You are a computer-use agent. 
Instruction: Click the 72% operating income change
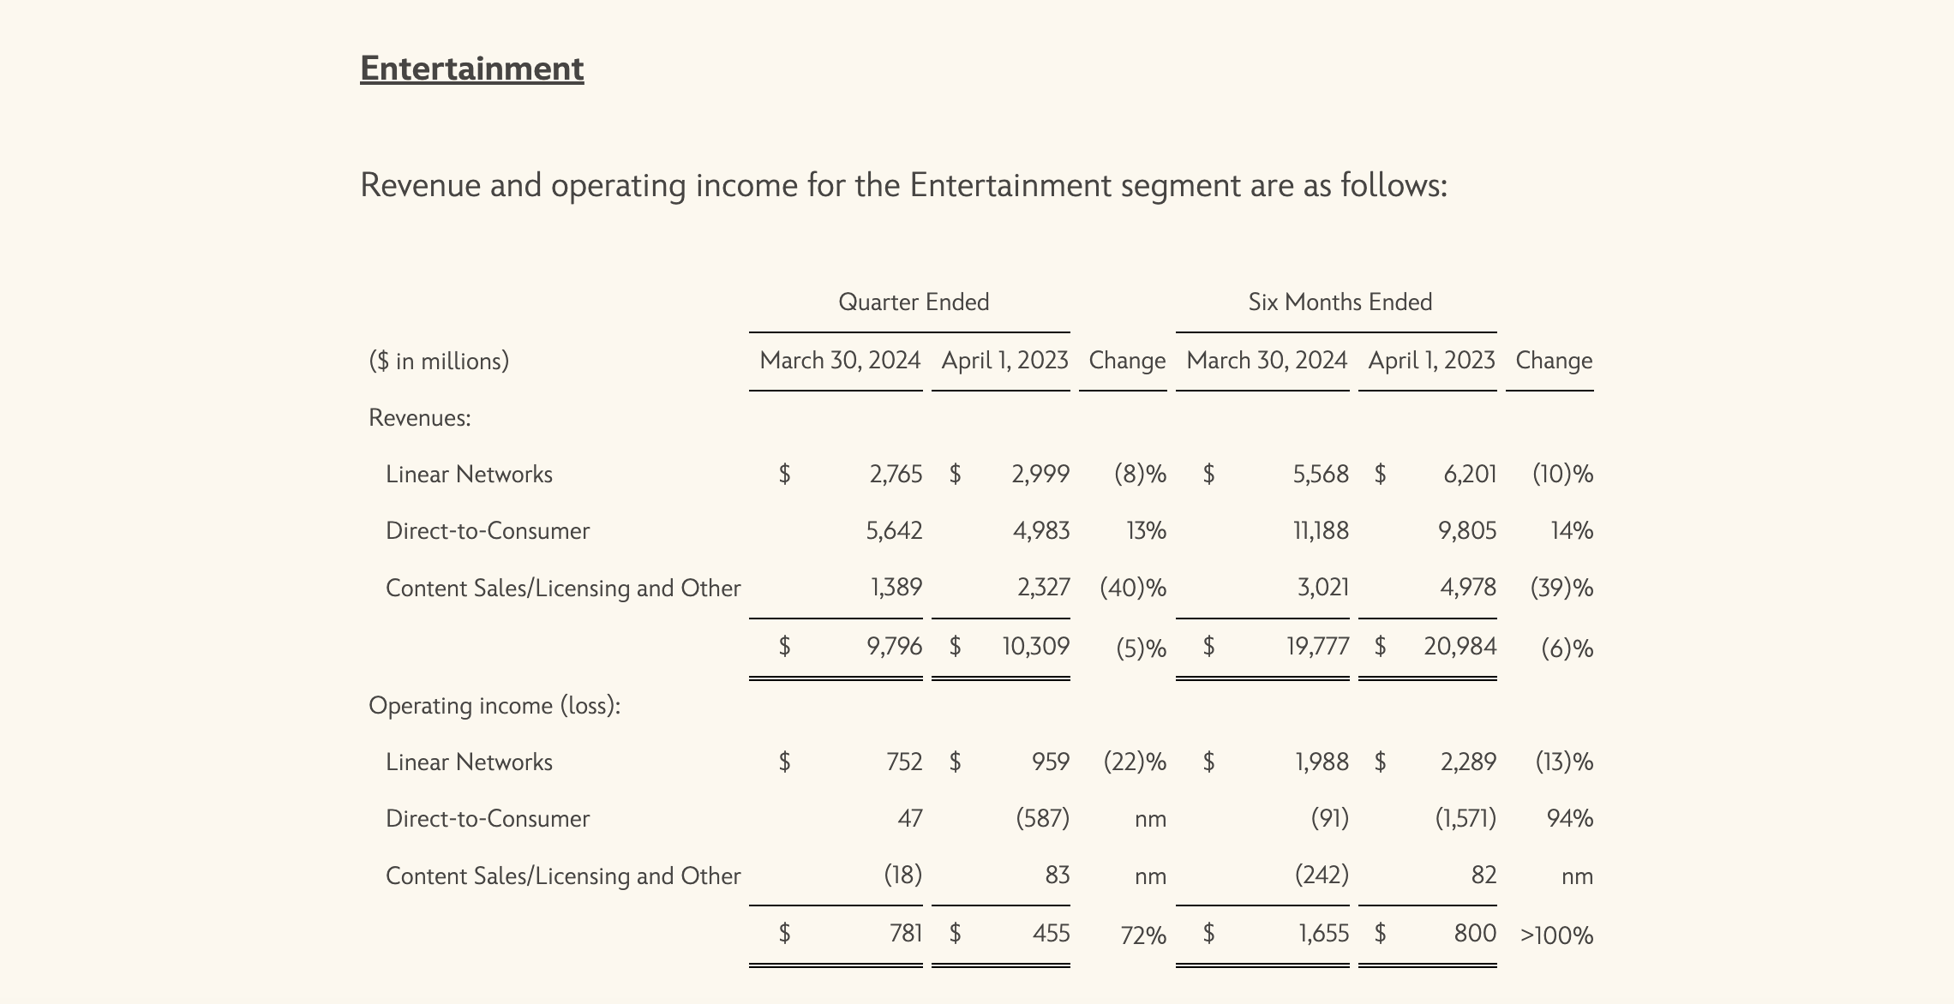coord(1143,935)
